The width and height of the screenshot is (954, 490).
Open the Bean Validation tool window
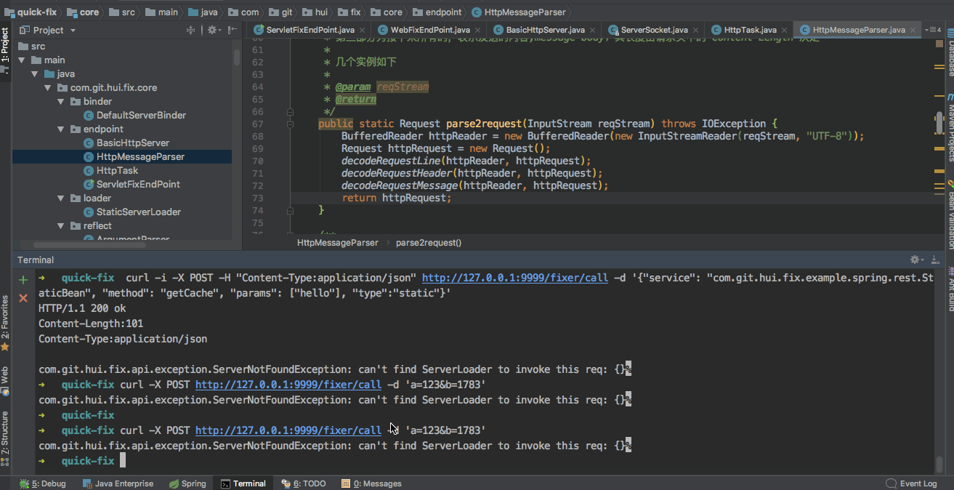point(950,215)
